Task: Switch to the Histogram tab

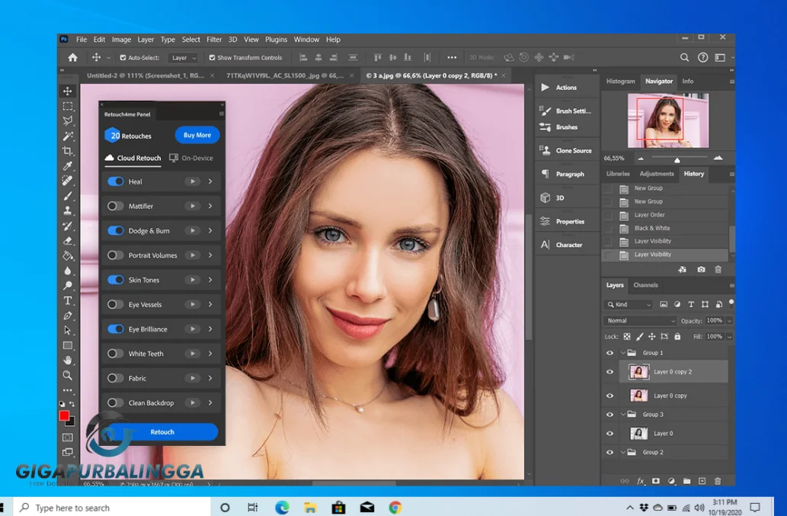Action: tap(620, 82)
